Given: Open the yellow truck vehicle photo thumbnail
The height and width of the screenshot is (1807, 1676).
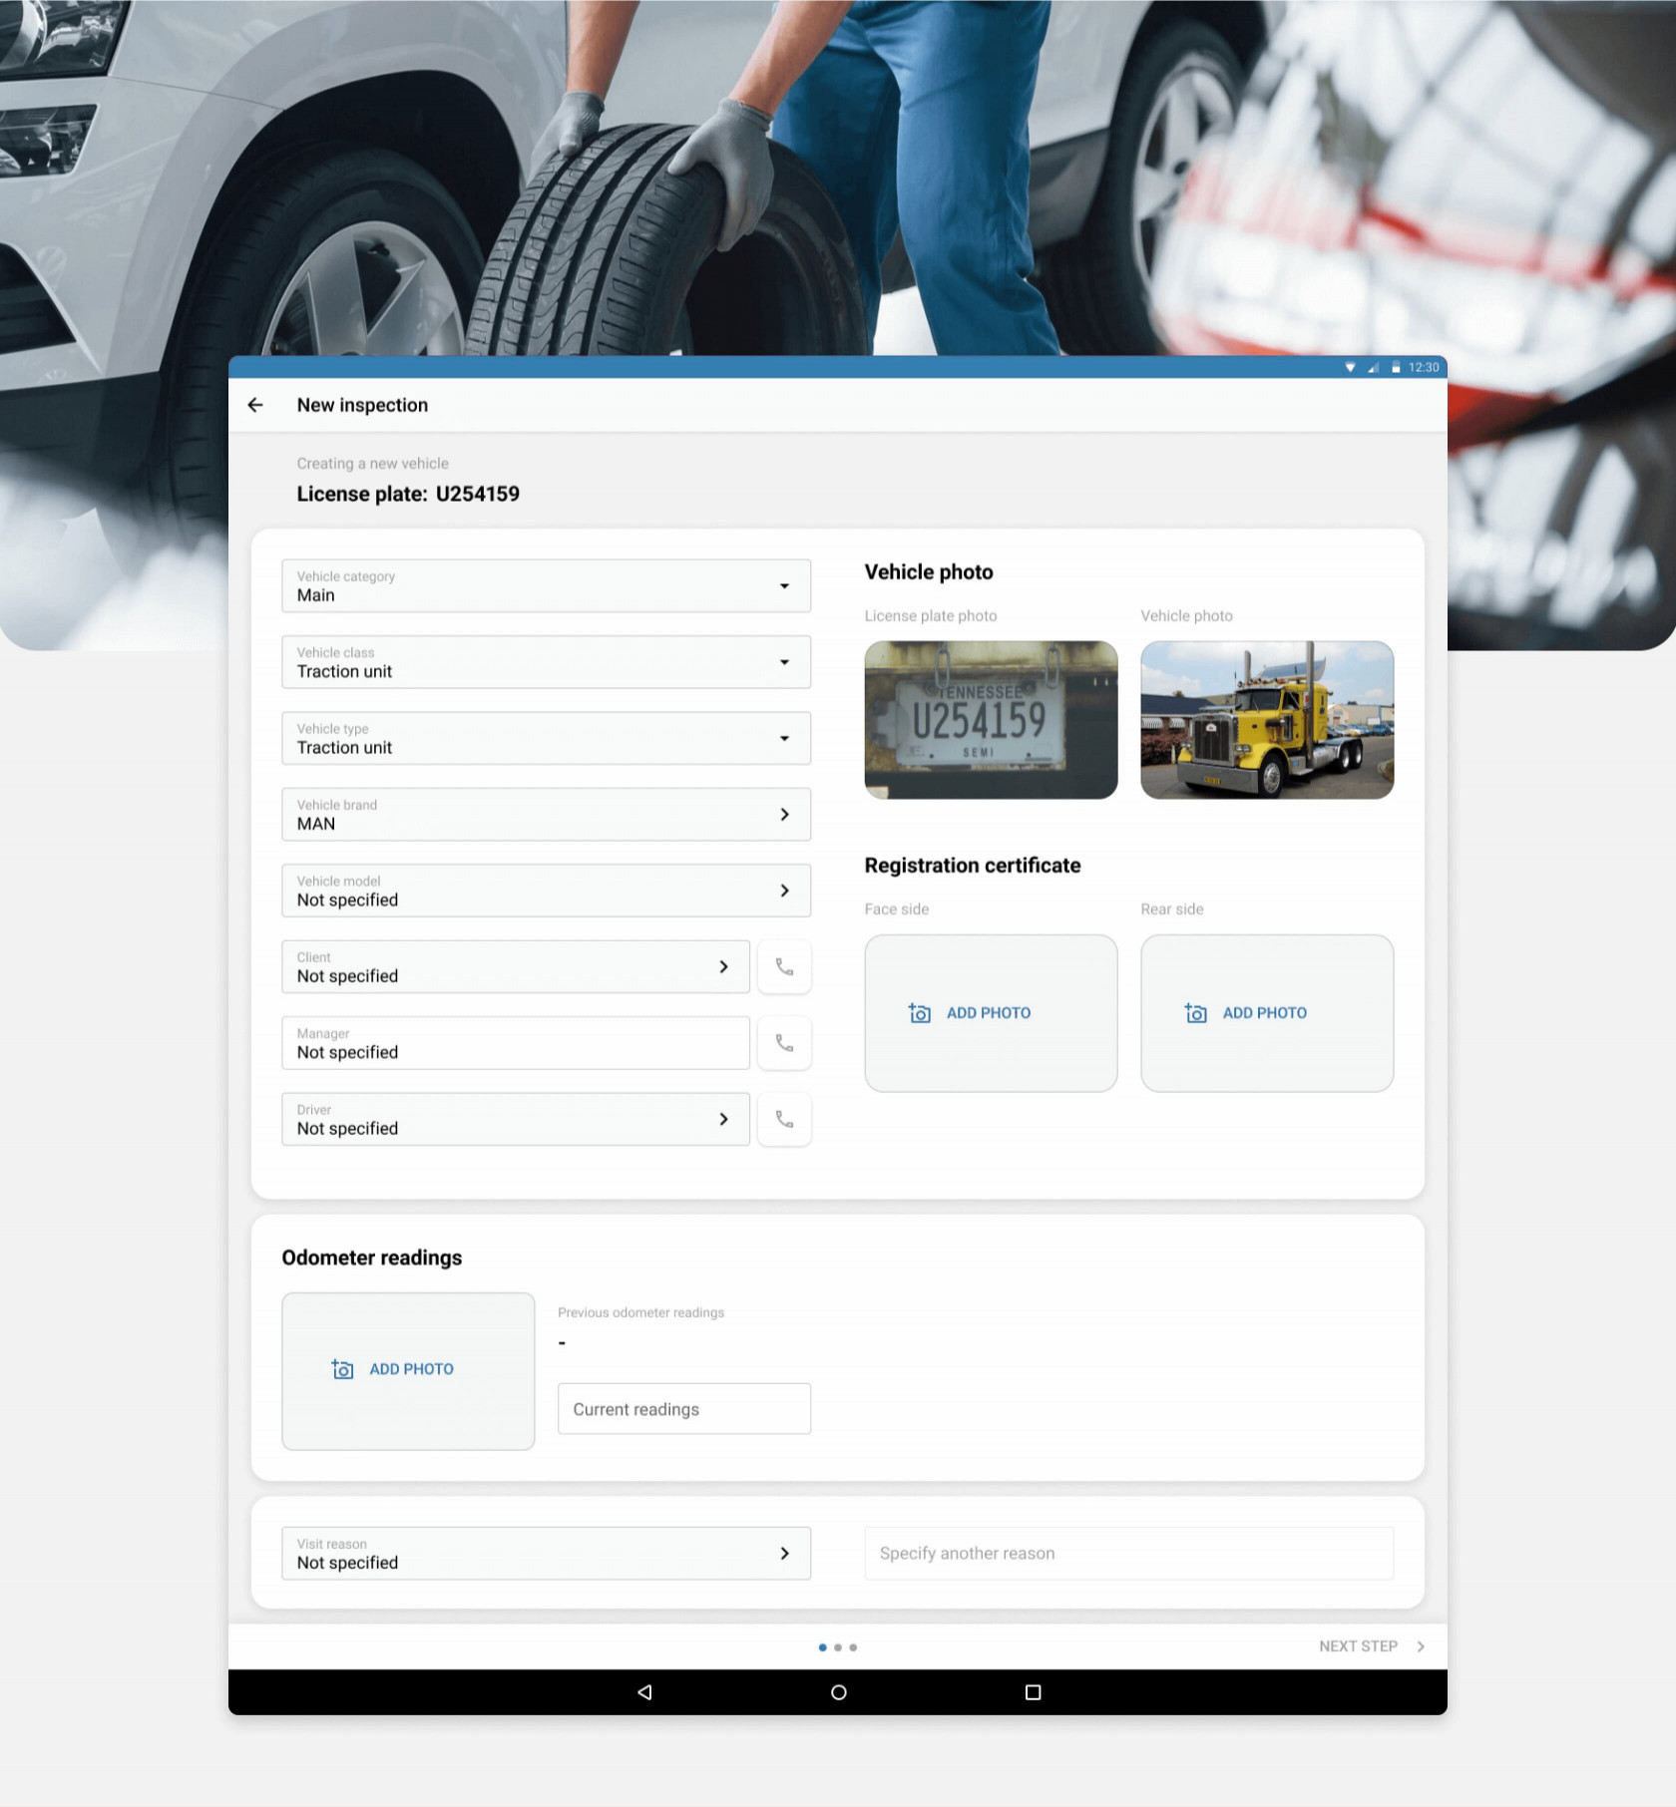Looking at the screenshot, I should 1266,720.
